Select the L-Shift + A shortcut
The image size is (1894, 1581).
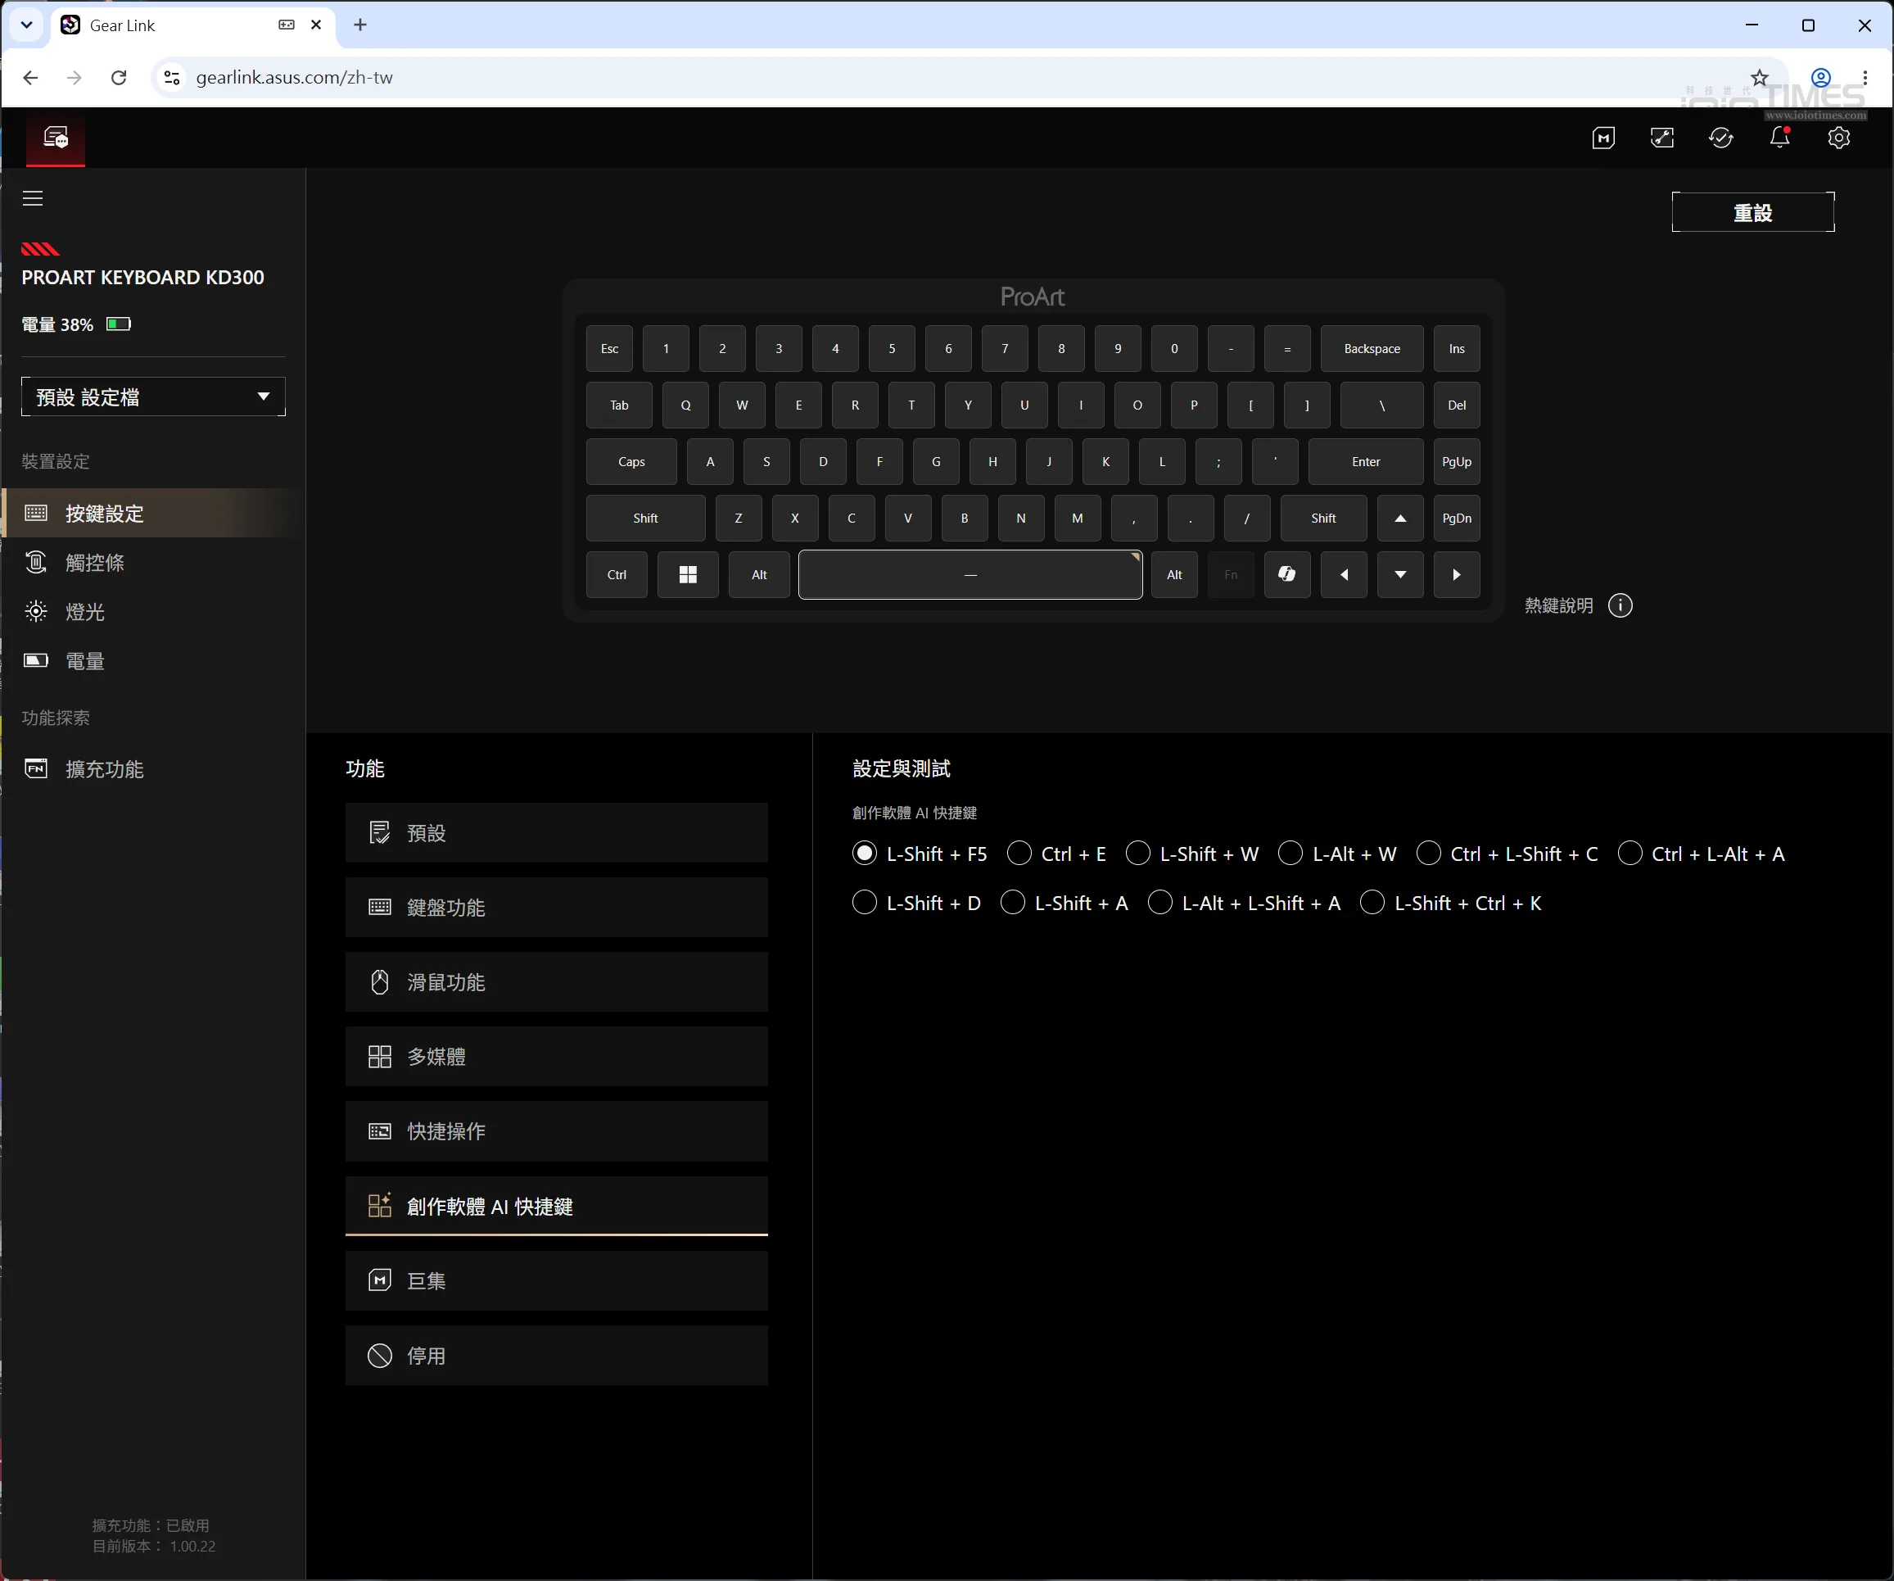click(x=1065, y=904)
